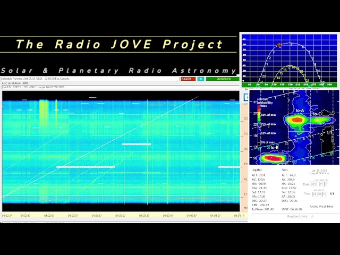
Task: Click Jupiter AZ: 139.6 value
Action: 259,180
